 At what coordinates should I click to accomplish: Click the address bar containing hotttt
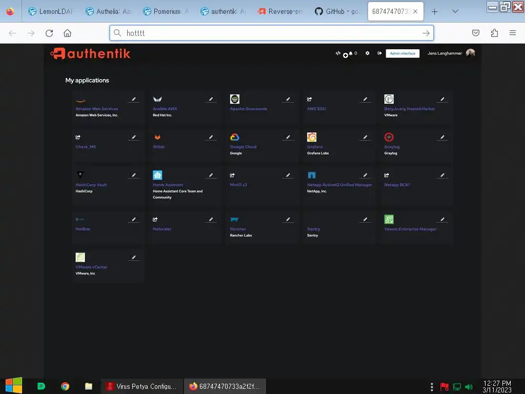(272, 33)
